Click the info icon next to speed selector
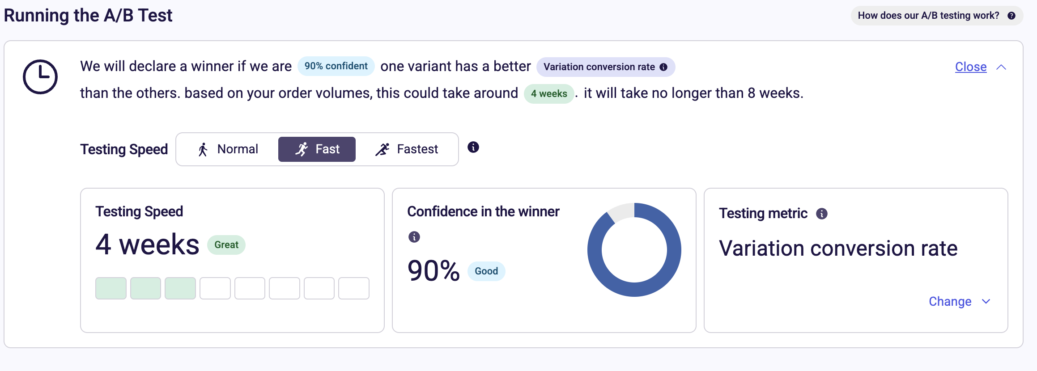Image resolution: width=1037 pixels, height=371 pixels. 473,147
